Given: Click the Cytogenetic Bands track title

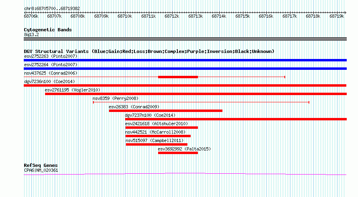Looking at the screenshot, I should 48,30.
